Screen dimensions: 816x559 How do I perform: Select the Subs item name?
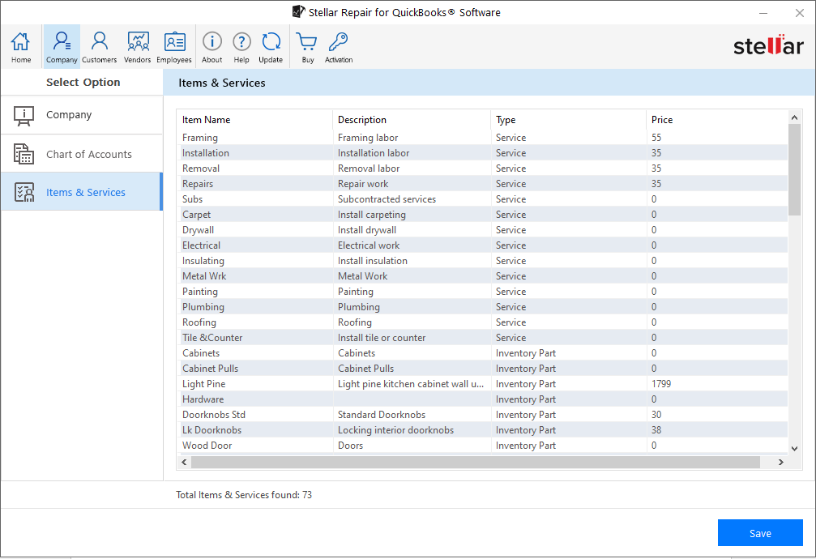tap(193, 199)
